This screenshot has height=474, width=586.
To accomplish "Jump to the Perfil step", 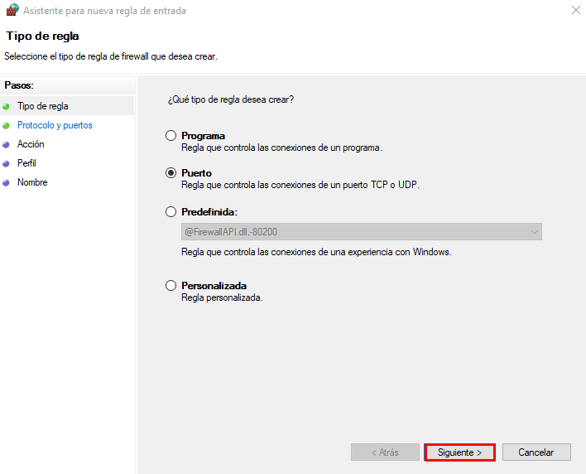I will pyautogui.click(x=26, y=163).
